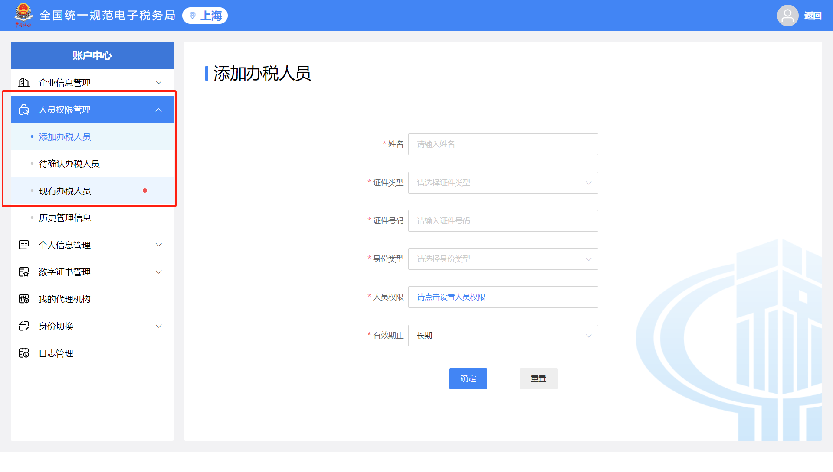Click the 我的代理机构 agency icon
Image resolution: width=833 pixels, height=472 pixels.
coord(23,299)
